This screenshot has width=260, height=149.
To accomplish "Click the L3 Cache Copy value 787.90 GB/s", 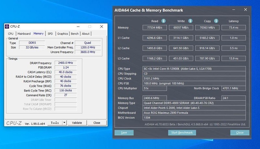I will (207, 59).
